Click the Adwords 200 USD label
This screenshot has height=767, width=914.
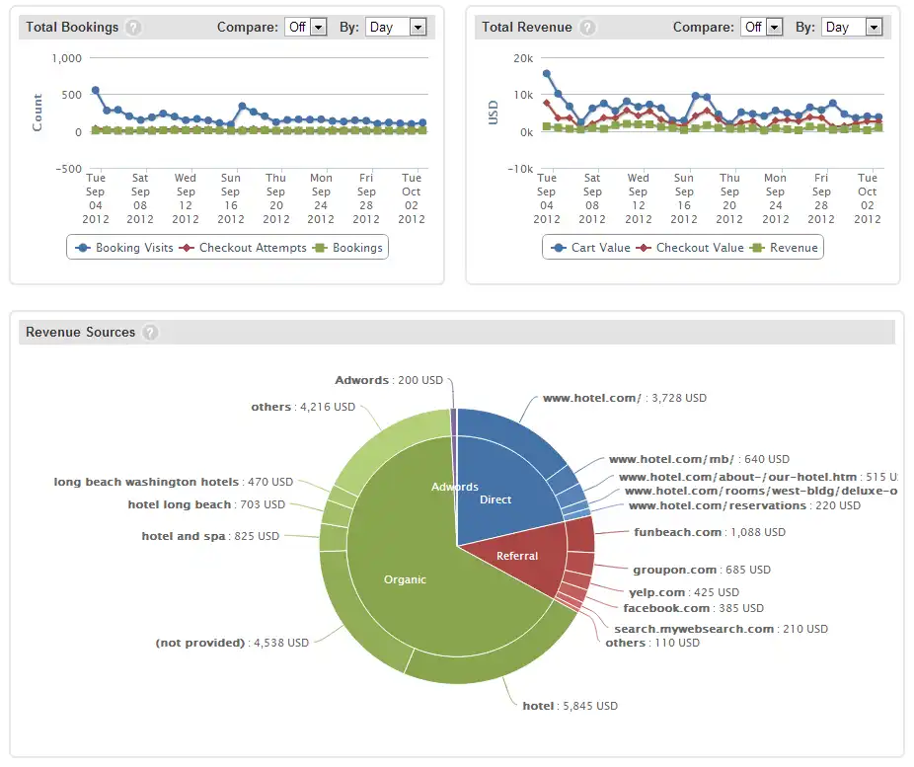pos(389,380)
